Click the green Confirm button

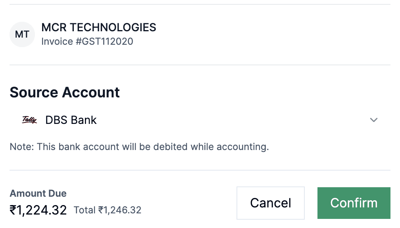tap(354, 203)
